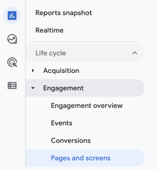Select the Life cycle section label
The width and height of the screenshot is (157, 170).
pyautogui.click(x=51, y=53)
